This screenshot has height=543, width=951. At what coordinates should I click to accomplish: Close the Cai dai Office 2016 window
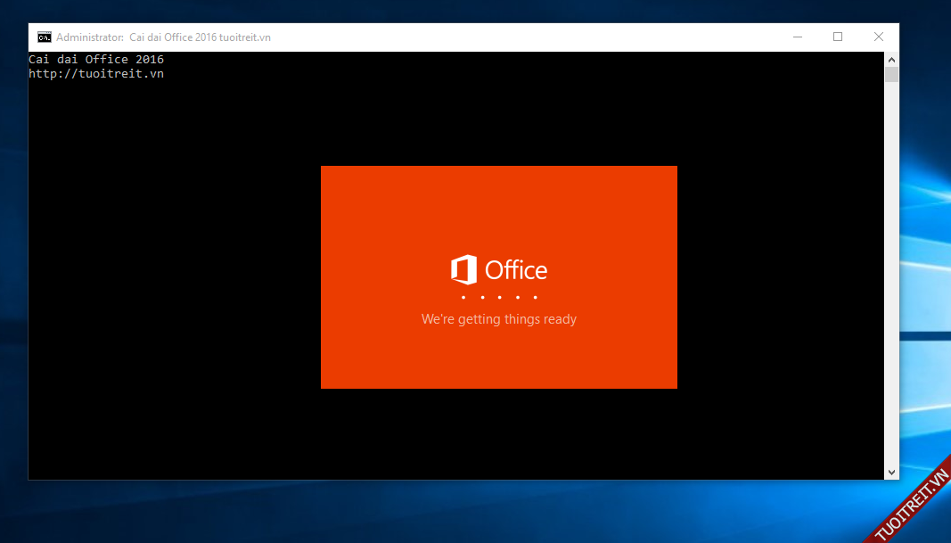(879, 37)
